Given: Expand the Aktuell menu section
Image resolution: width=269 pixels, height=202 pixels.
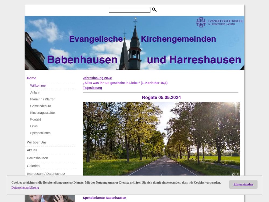Looking at the screenshot, I should pos(32,150).
